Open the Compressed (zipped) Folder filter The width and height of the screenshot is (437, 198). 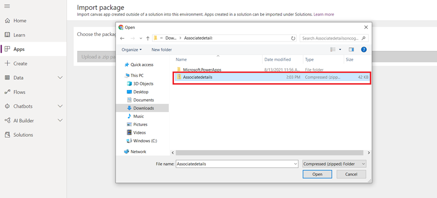tap(334, 164)
